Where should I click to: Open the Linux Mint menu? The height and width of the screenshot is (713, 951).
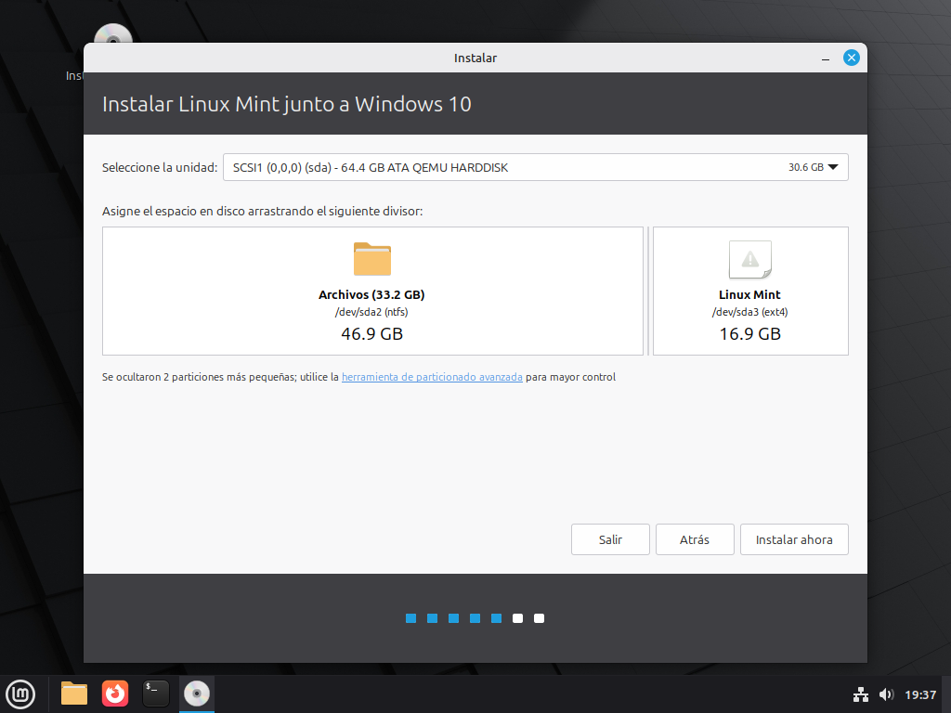(x=20, y=694)
